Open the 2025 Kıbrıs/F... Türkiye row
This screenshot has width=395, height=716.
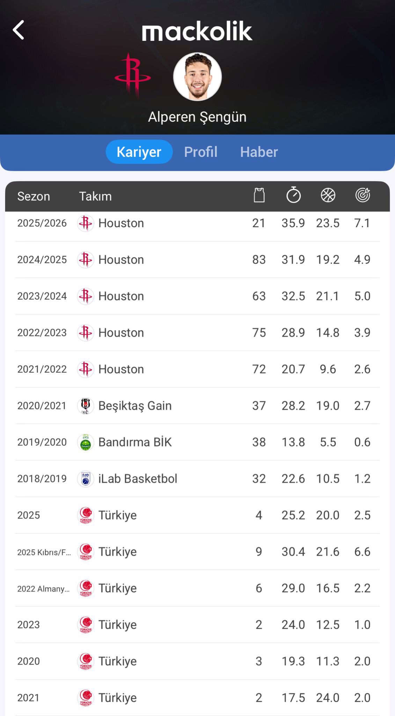197,552
